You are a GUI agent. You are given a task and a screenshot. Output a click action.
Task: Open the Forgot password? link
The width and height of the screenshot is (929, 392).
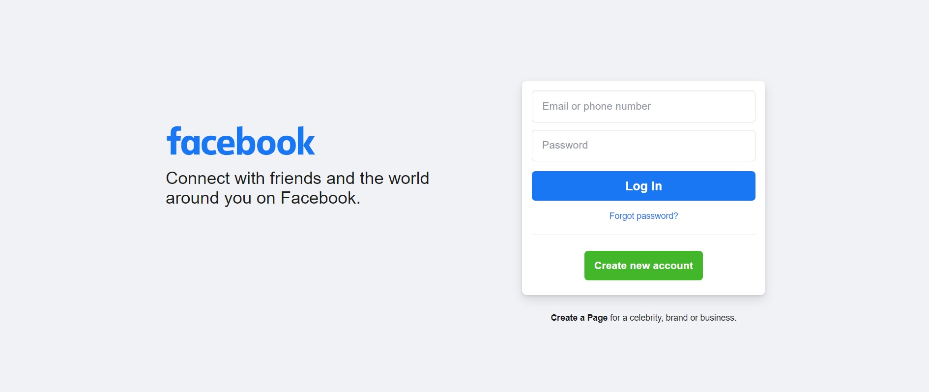643,216
